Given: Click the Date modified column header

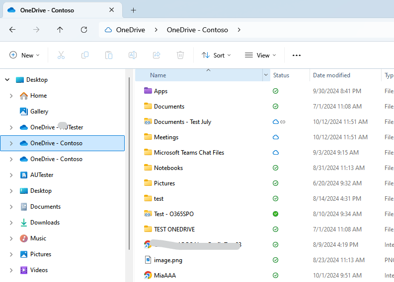Looking at the screenshot, I should (x=331, y=75).
